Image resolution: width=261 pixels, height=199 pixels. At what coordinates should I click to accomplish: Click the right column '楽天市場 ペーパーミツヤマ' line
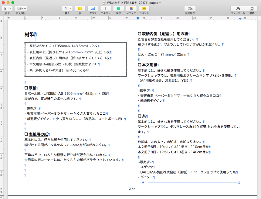[x=180, y=96]
